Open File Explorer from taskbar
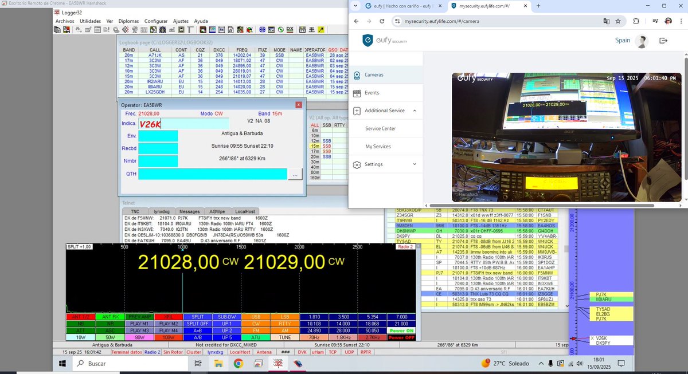The width and height of the screenshot is (688, 374). pos(218,363)
